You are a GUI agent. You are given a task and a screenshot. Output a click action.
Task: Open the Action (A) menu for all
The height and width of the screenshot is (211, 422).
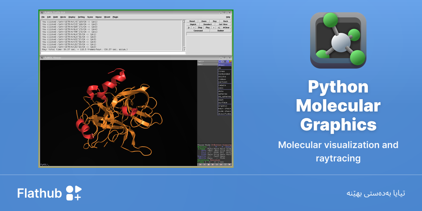[x=220, y=62]
